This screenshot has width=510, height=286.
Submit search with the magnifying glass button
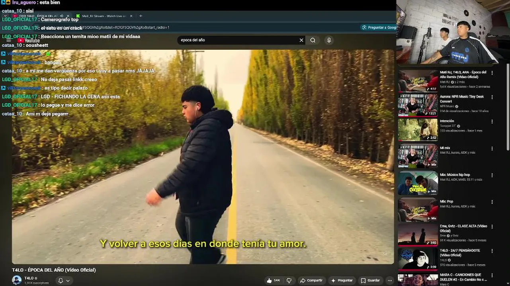click(313, 40)
